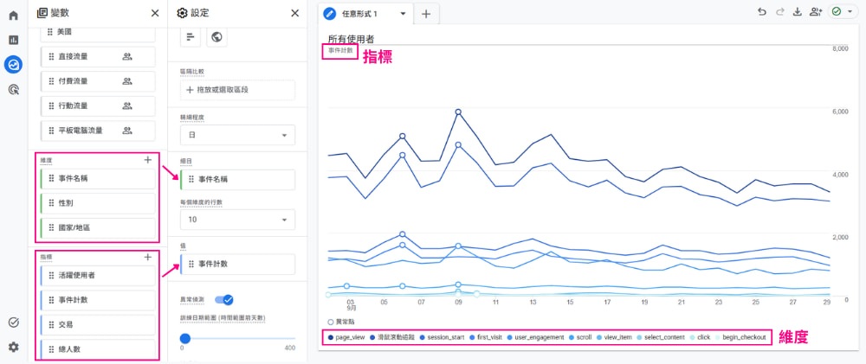Click the begin_checkout legend entry
The image size is (866, 364).
click(x=740, y=337)
